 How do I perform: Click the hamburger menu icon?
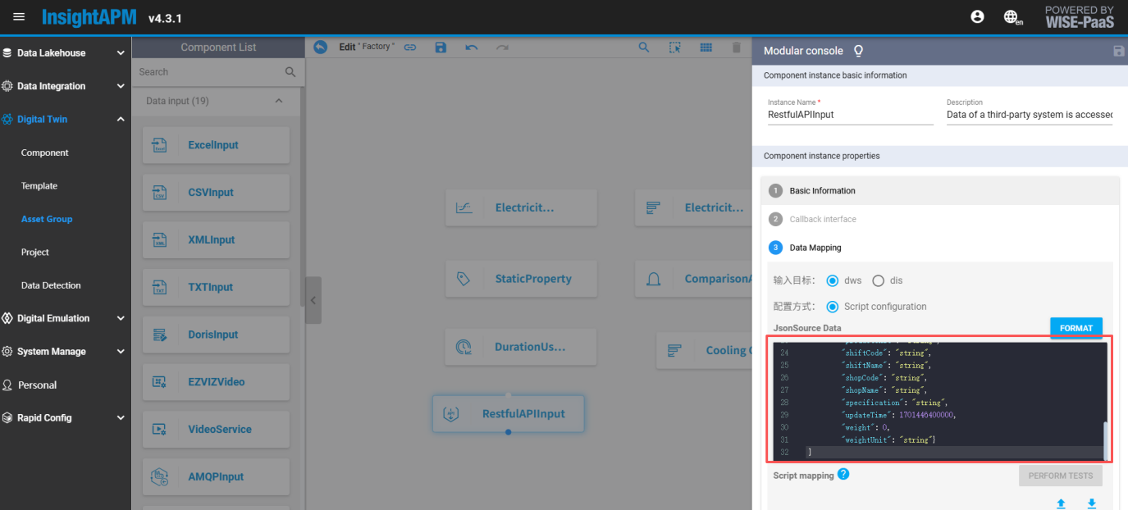coord(19,17)
